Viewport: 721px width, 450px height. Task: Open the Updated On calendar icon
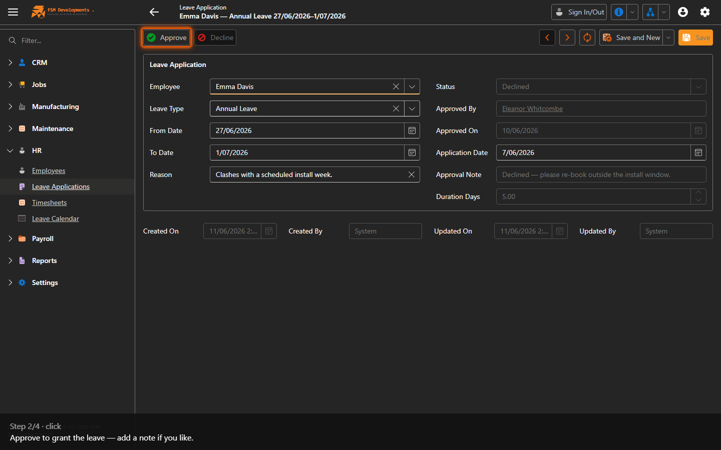[560, 231]
